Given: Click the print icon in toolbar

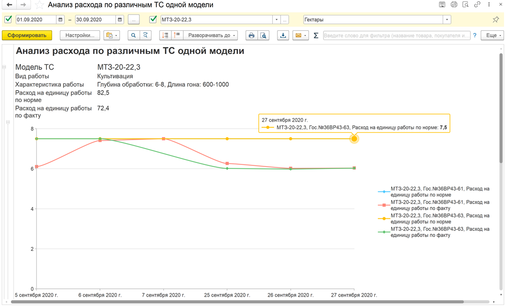Looking at the screenshot, I should tap(252, 36).
